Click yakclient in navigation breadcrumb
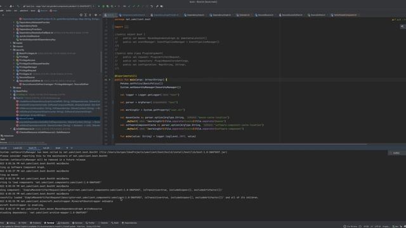 tap(23, 11)
